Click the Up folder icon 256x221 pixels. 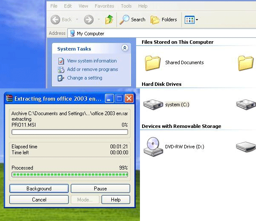[109, 20]
